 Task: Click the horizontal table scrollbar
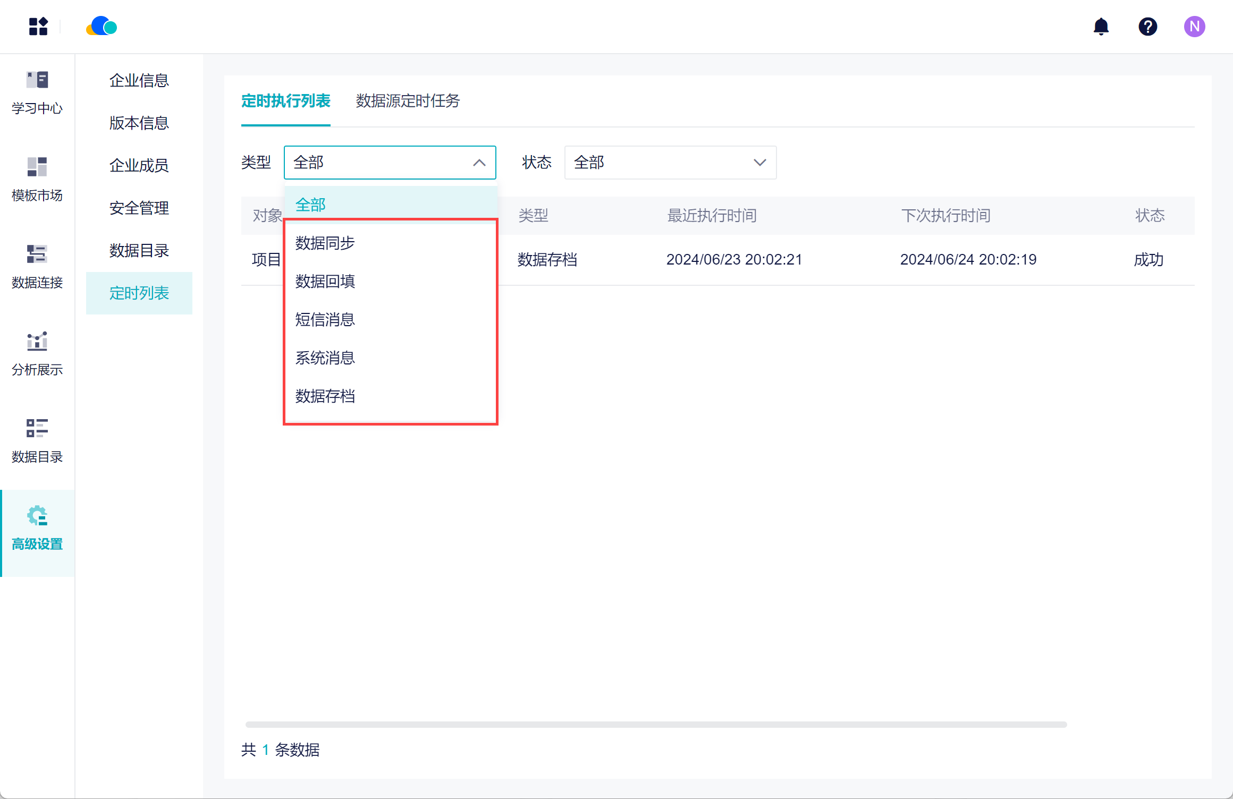pyautogui.click(x=655, y=725)
